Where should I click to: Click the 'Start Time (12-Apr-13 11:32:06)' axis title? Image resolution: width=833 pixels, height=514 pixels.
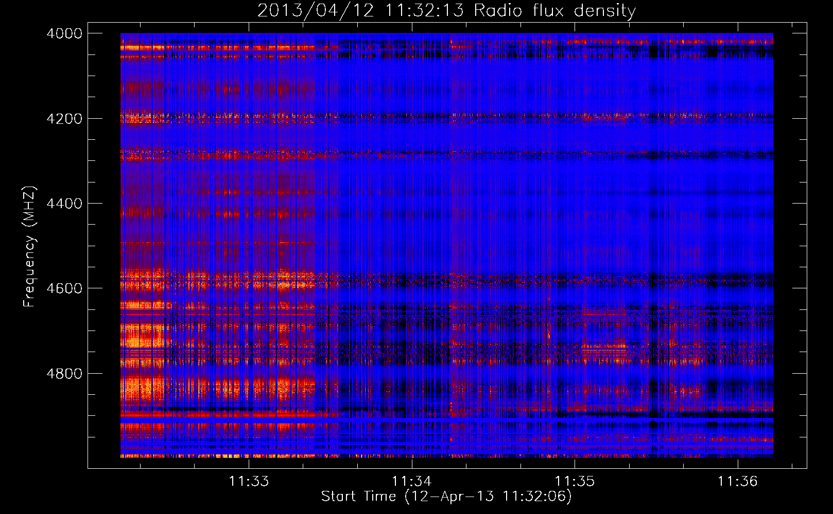(446, 497)
